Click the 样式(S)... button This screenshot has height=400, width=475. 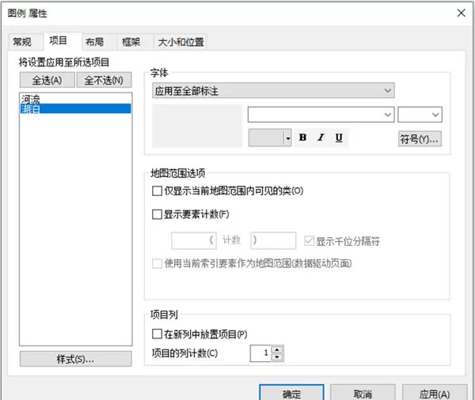click(x=75, y=360)
